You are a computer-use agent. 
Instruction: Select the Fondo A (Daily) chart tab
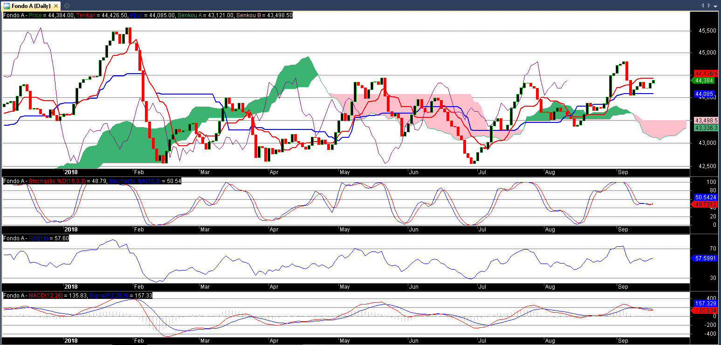pos(31,6)
